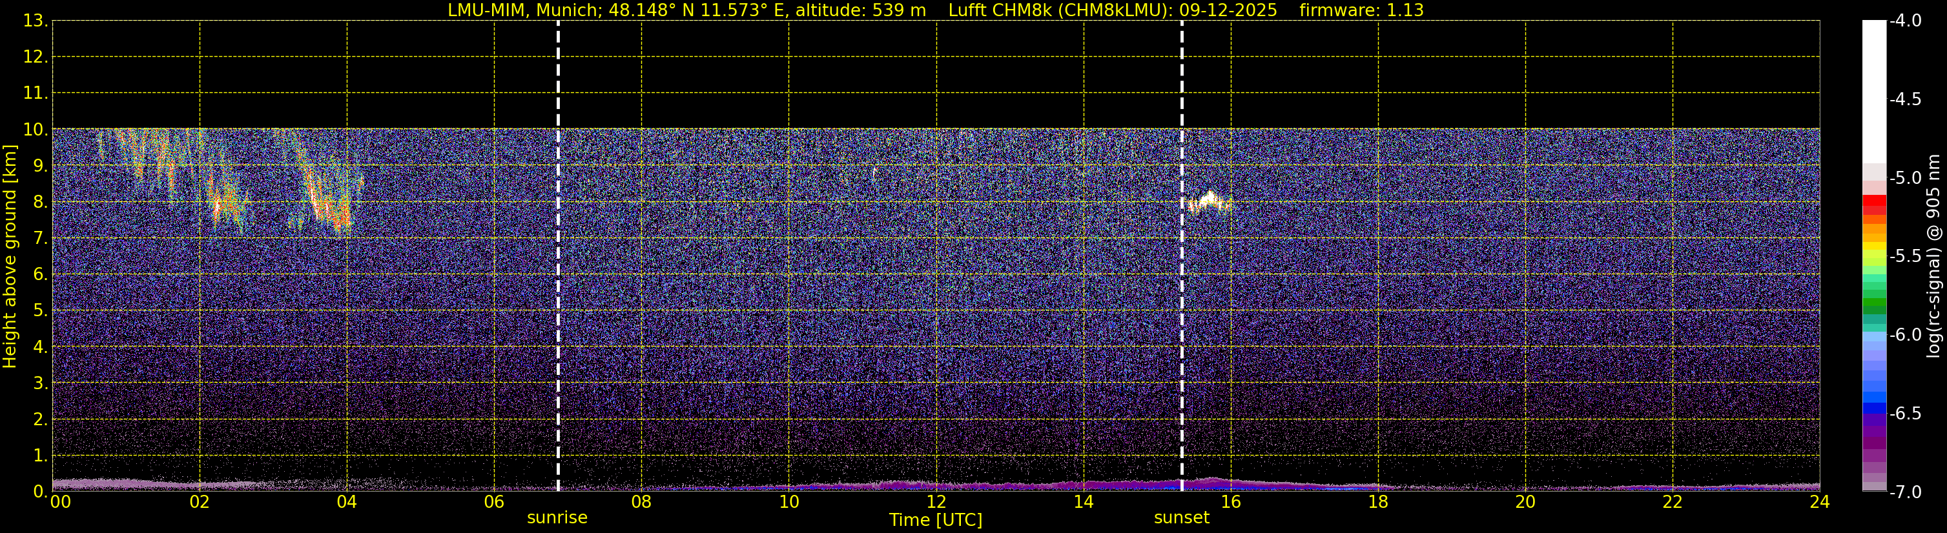The height and width of the screenshot is (533, 1947).
Task: Select the "altitude: 539 m" text in the title
Action: (861, 10)
